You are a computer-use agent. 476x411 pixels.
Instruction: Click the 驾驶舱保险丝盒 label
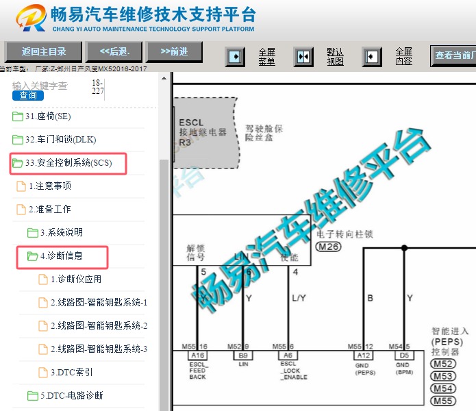pyautogui.click(x=264, y=133)
